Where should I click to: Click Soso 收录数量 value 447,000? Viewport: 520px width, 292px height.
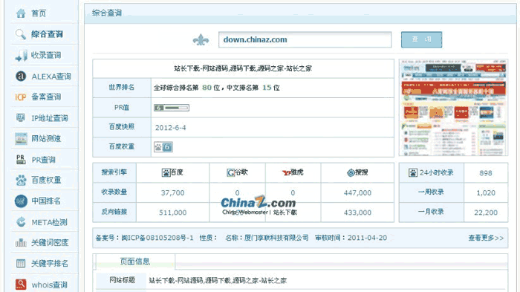[357, 192]
